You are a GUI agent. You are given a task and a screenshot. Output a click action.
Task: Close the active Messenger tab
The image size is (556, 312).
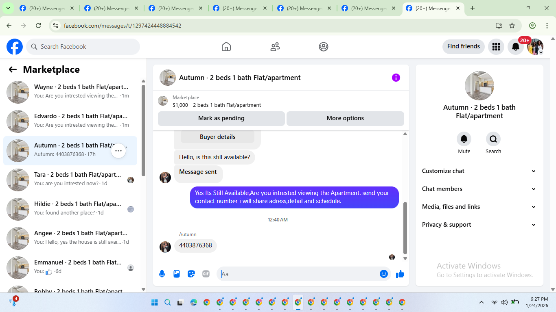(x=458, y=8)
